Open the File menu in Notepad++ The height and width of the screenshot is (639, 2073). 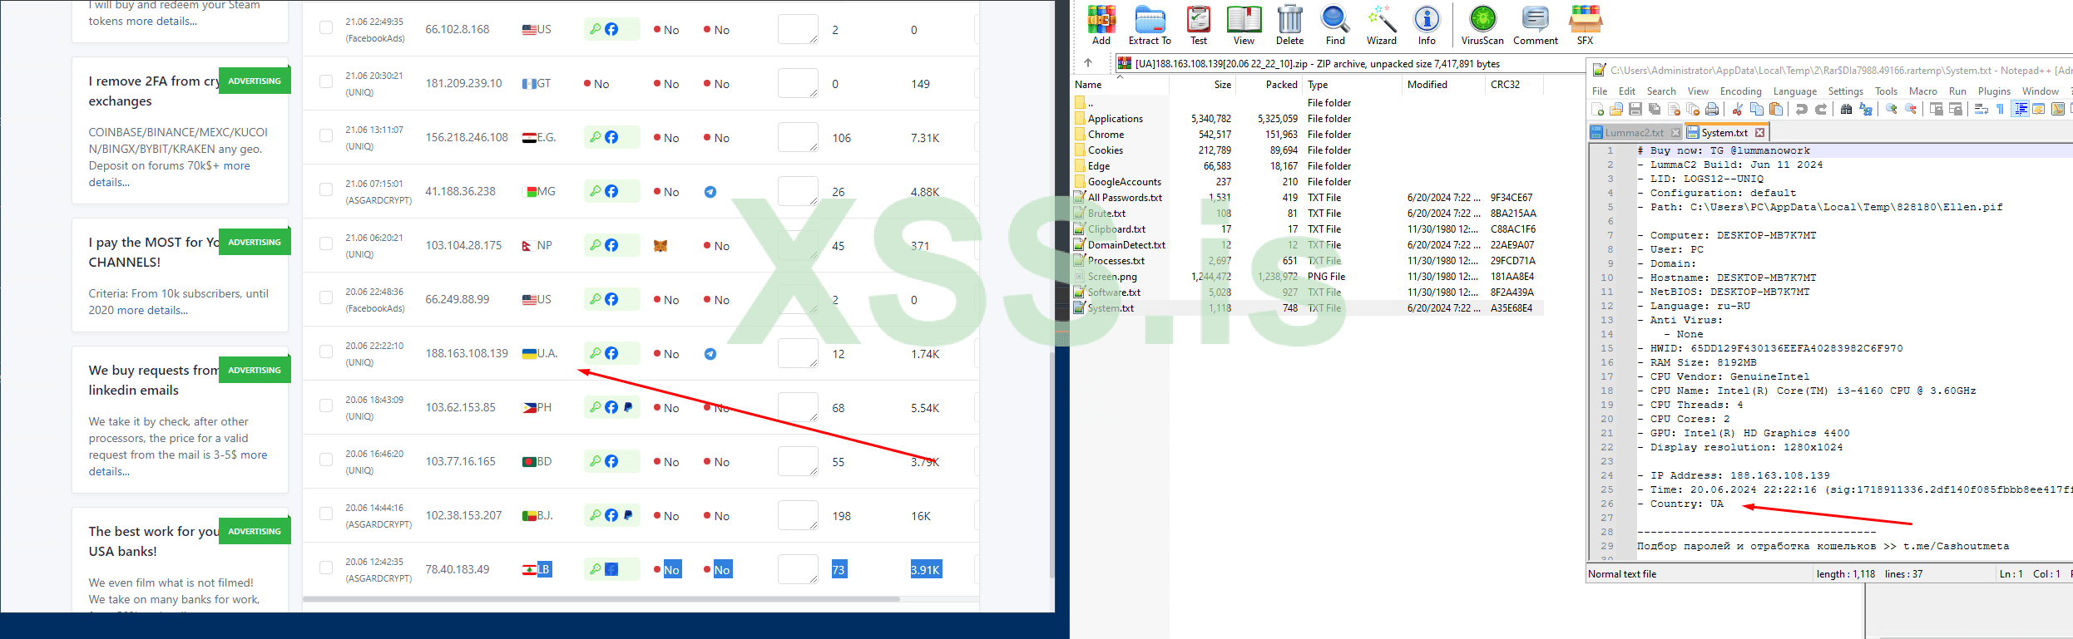pos(1600,91)
